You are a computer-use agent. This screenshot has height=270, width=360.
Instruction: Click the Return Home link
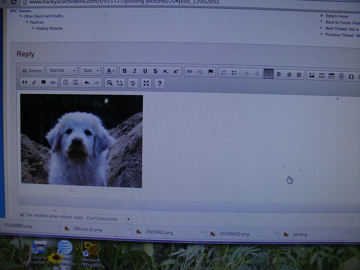(x=337, y=16)
